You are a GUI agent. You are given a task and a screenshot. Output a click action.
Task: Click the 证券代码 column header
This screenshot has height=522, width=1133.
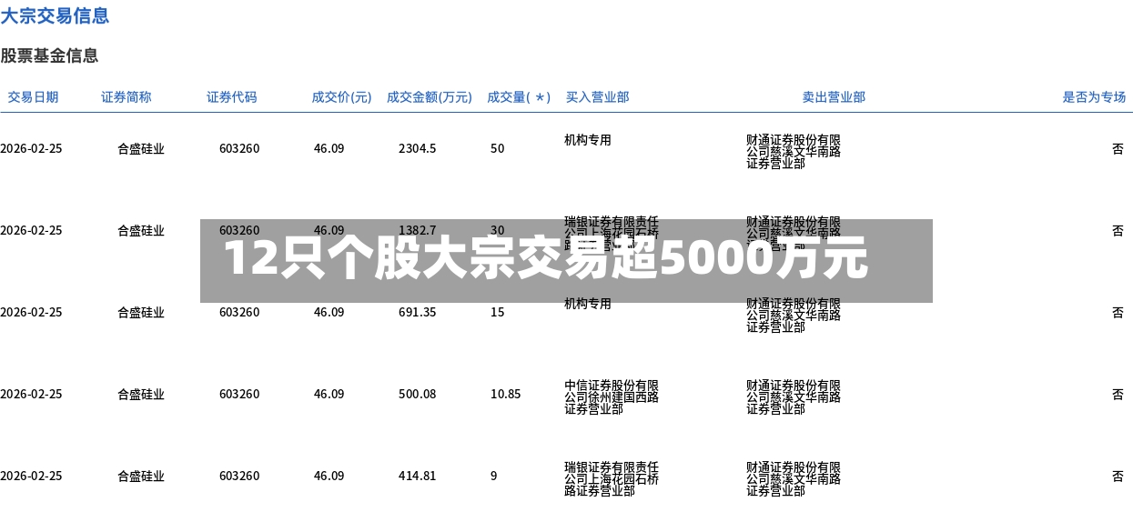point(232,96)
